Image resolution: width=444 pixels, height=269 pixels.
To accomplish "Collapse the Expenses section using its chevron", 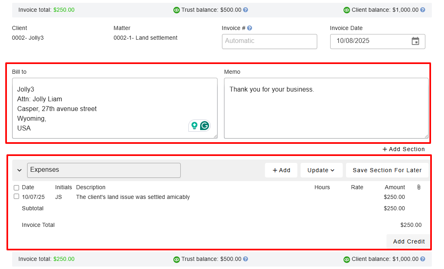I will click(x=19, y=170).
